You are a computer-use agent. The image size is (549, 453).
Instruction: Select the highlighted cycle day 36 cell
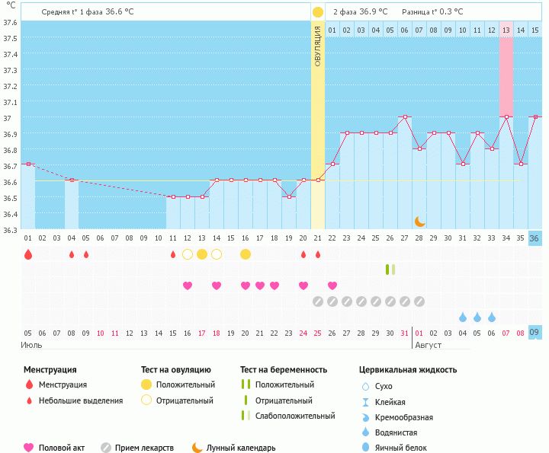pos(535,238)
